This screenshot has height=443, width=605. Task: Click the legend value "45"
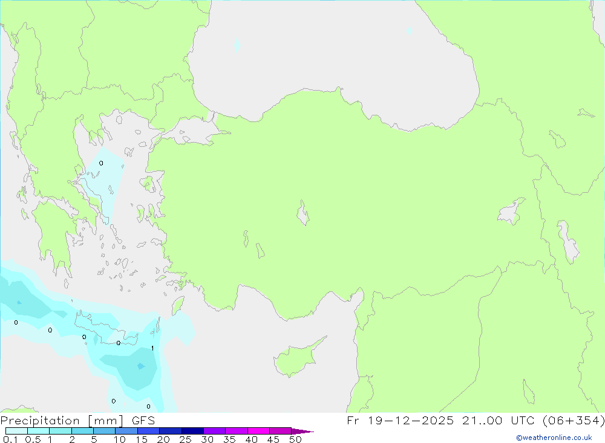pyautogui.click(x=273, y=439)
